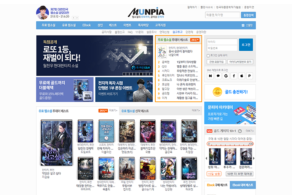Click the 골드 충전하기! link
Viewport: 292px width, 195px height.
[236, 92]
